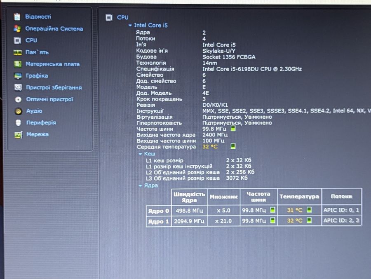The height and width of the screenshot is (279, 371).
Task: Collapse the Ядра section
Action: (140, 185)
